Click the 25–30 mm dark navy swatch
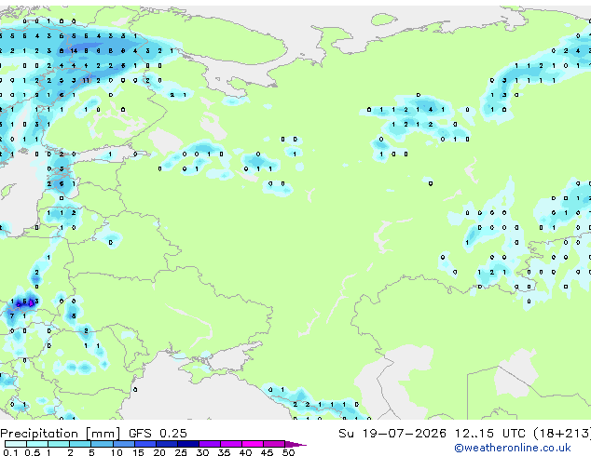Viewport: 591px width, 456px height. coord(187,444)
